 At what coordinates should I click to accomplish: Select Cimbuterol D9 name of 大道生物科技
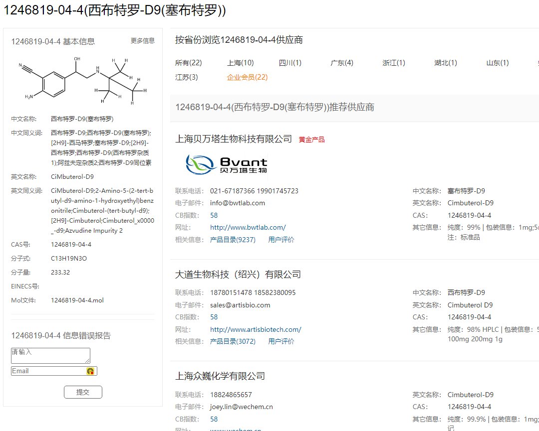470,305
